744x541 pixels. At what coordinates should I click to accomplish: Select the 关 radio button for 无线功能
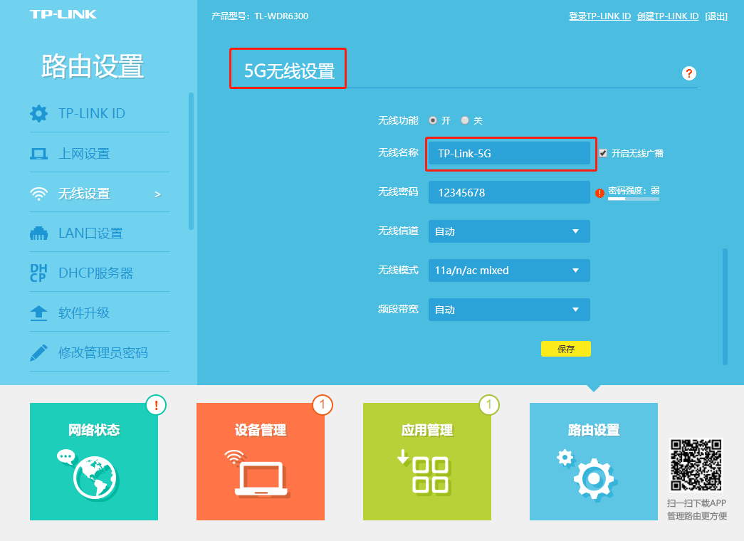click(466, 120)
